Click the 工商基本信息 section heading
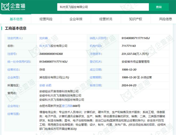Screen dimensions: 176x135 16,28
